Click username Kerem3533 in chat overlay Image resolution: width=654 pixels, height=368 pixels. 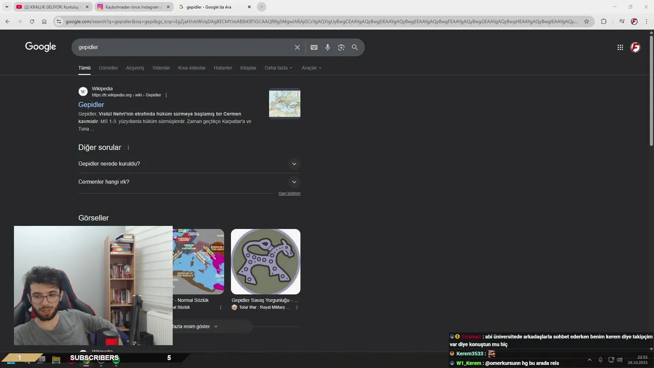click(x=470, y=354)
